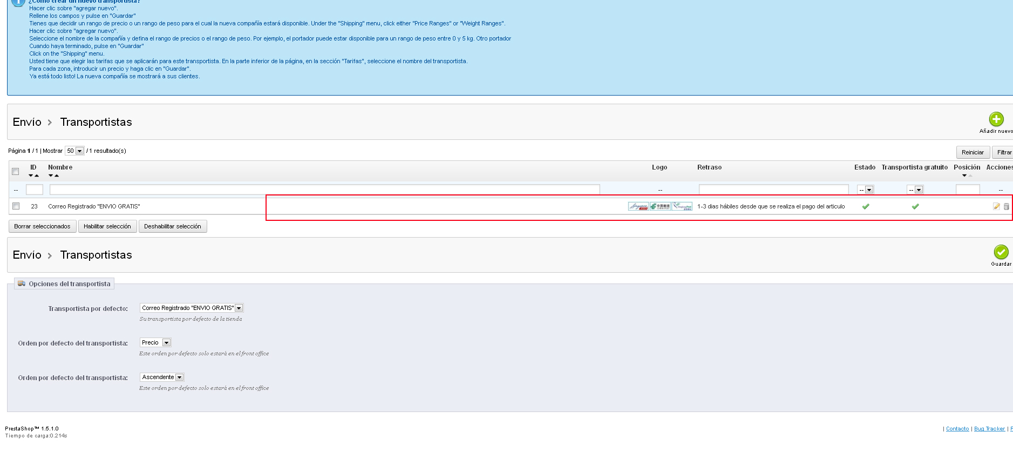
Task: Click the "PrestaShop™ 1.5.1.0" version text
Action: pyautogui.click(x=32, y=429)
